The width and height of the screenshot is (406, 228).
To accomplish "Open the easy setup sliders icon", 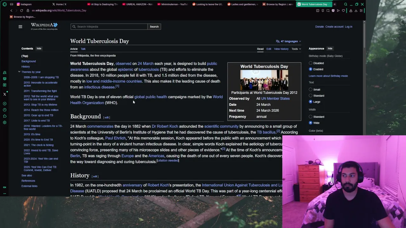I will [x=361, y=10].
